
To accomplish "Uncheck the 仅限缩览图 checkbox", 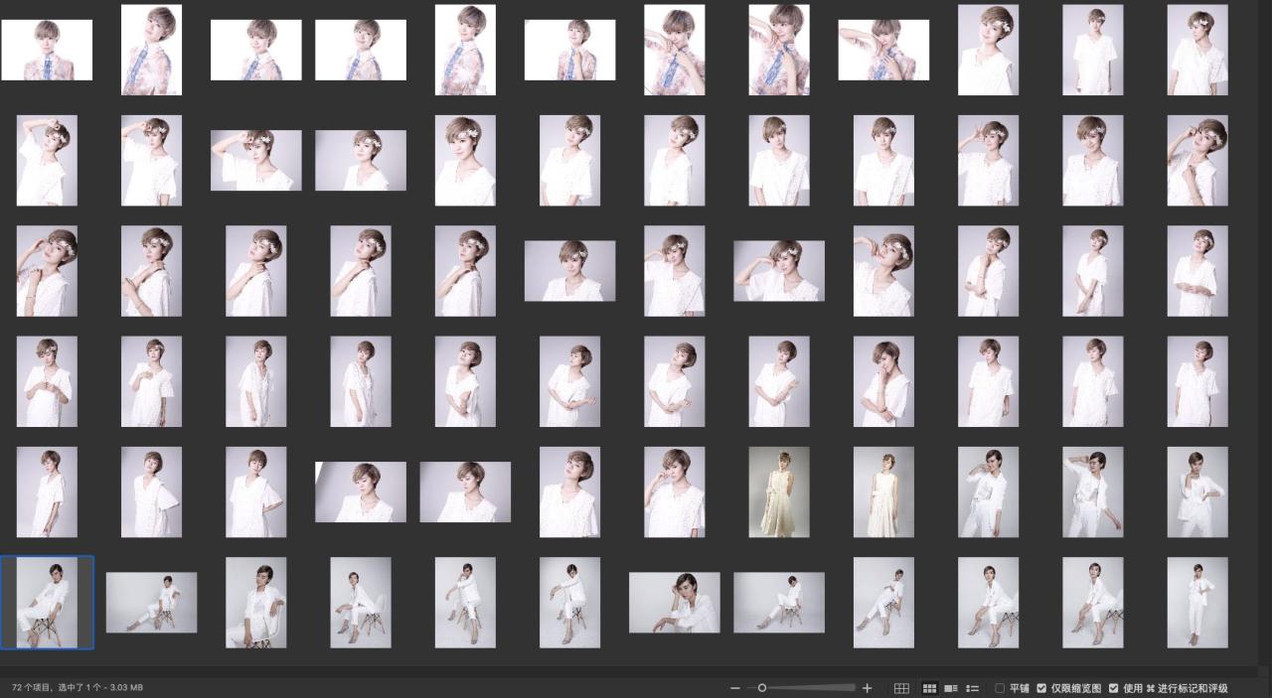I will (1041, 688).
